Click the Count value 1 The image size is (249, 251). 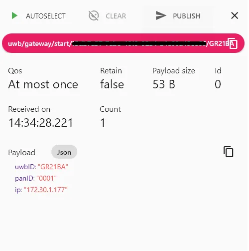(103, 123)
